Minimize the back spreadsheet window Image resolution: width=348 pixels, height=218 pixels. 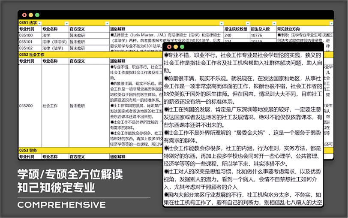point(31,15)
